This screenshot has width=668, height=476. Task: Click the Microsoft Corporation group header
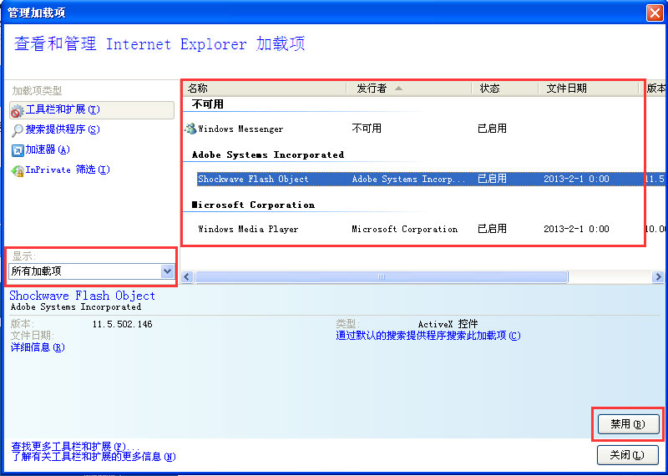pos(254,205)
